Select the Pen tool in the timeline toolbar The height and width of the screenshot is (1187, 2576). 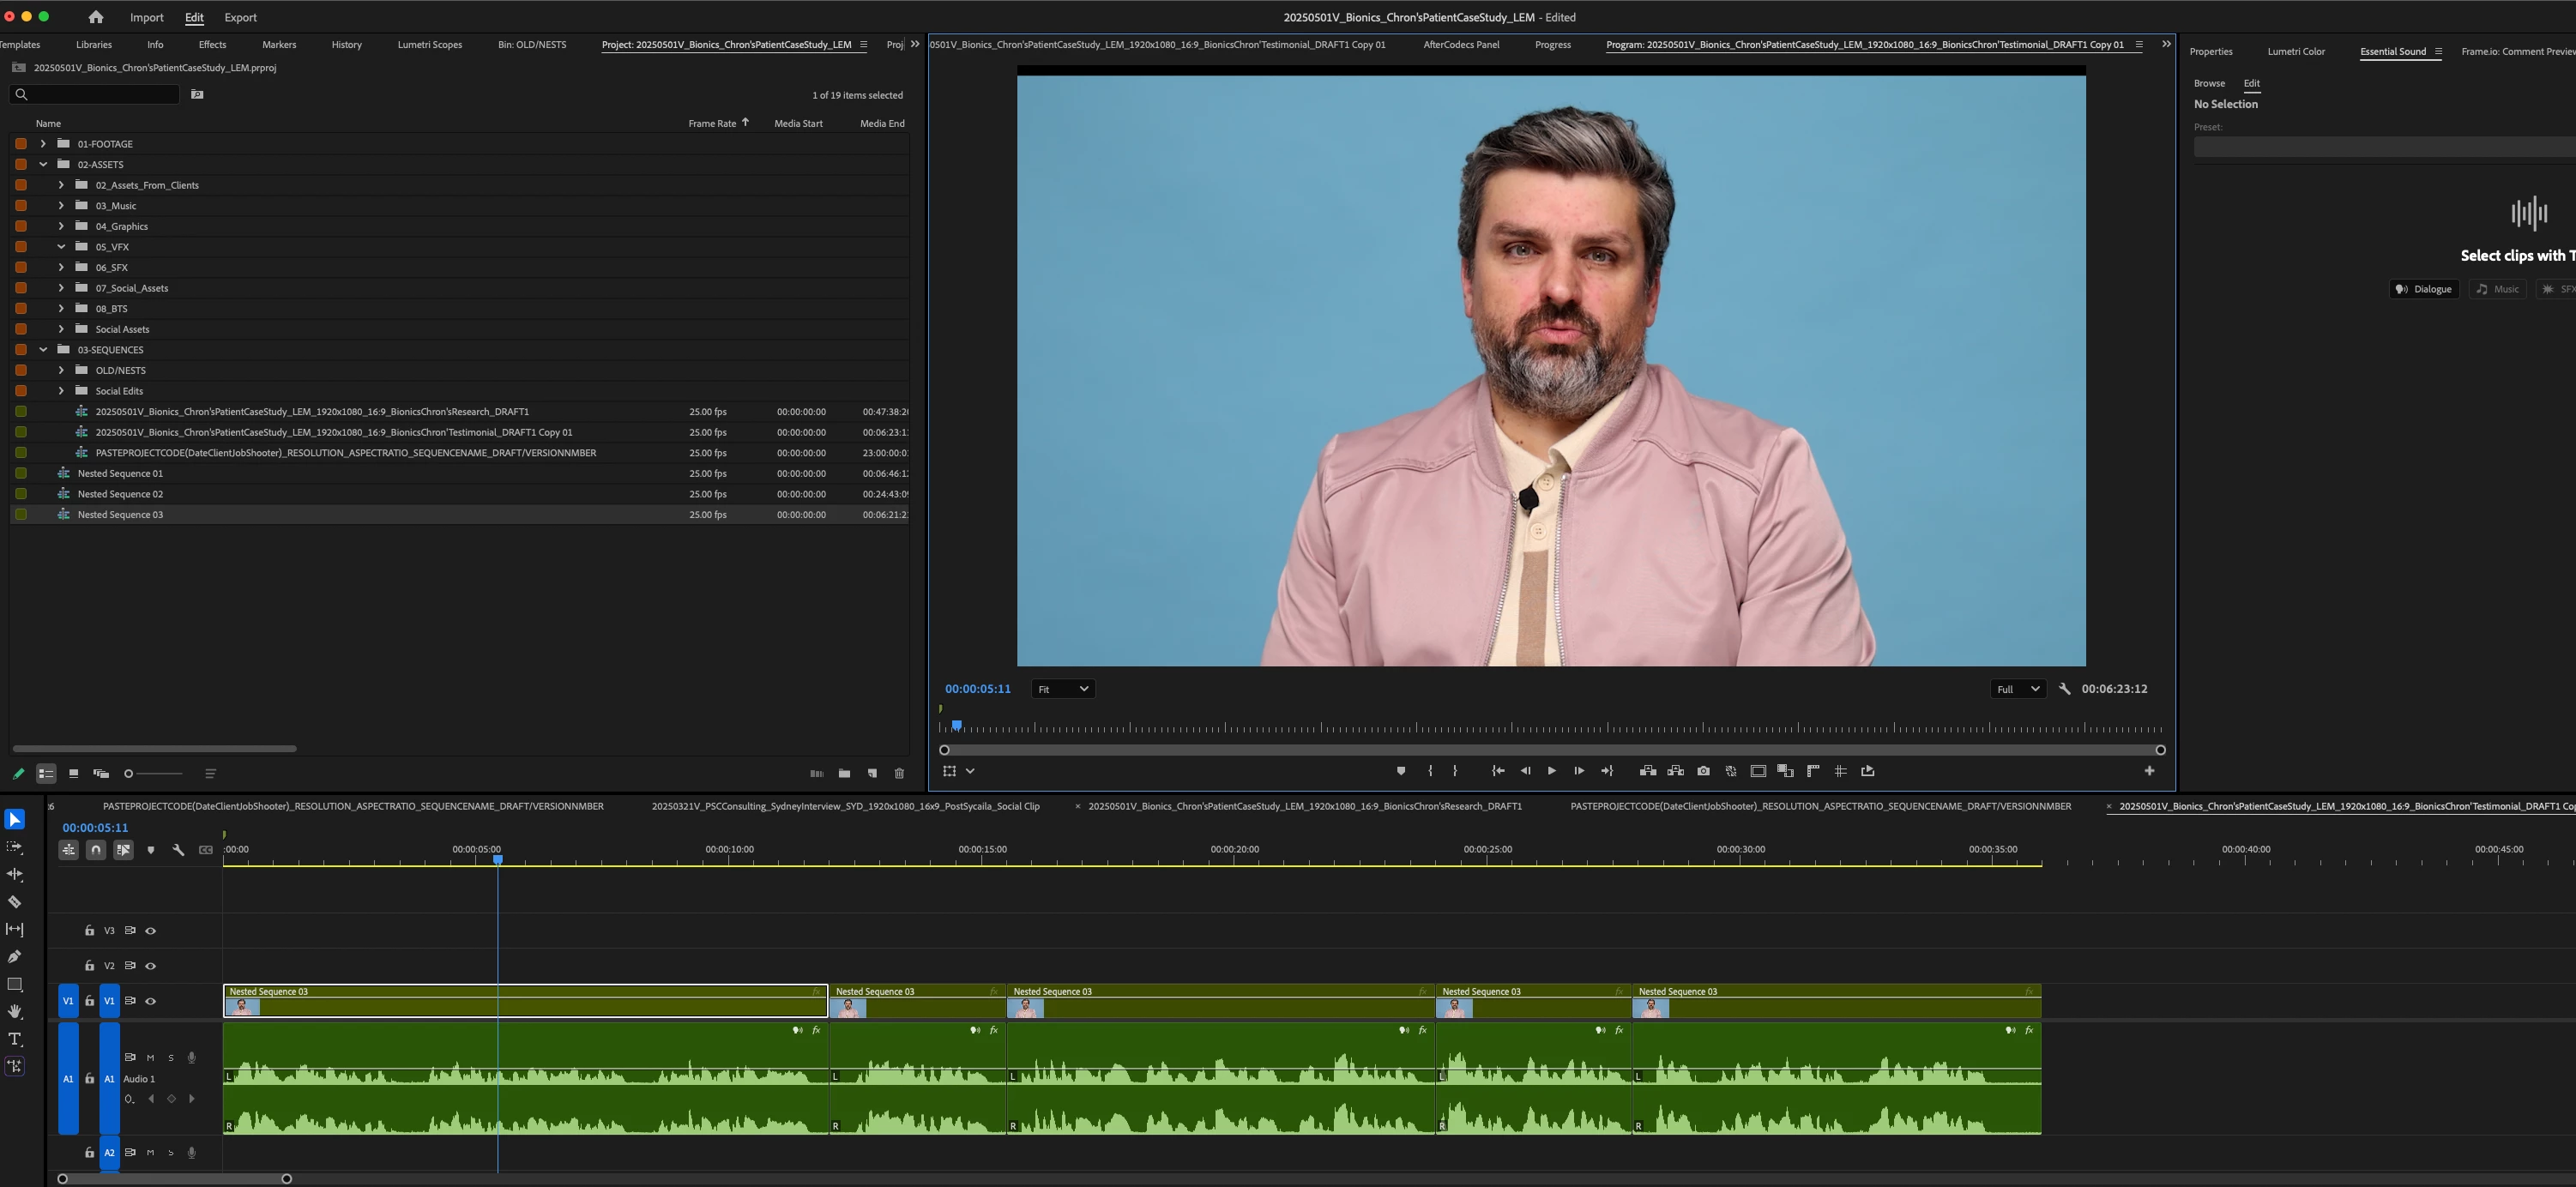(x=15, y=957)
